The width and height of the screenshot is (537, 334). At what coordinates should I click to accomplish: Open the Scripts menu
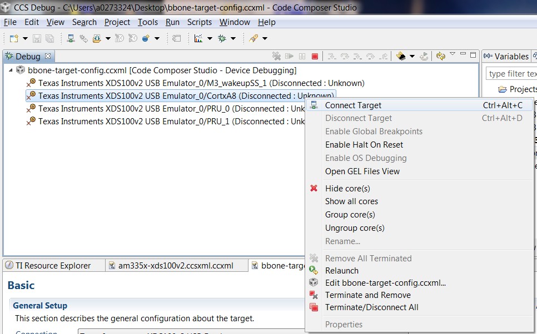[199, 22]
